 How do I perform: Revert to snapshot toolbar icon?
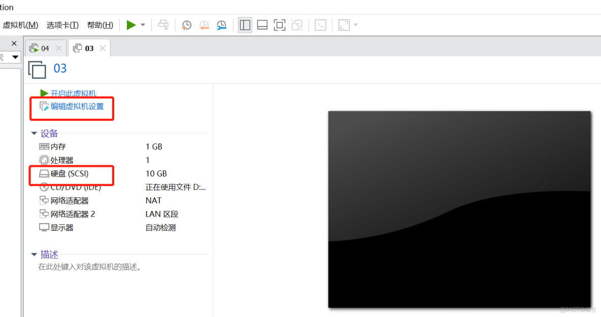pos(204,25)
